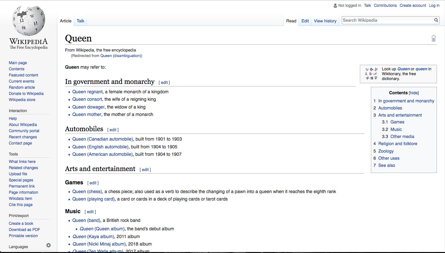This screenshot has width=445, height=253.
Task: Jump to Zoology in Contents box
Action: pos(386,151)
